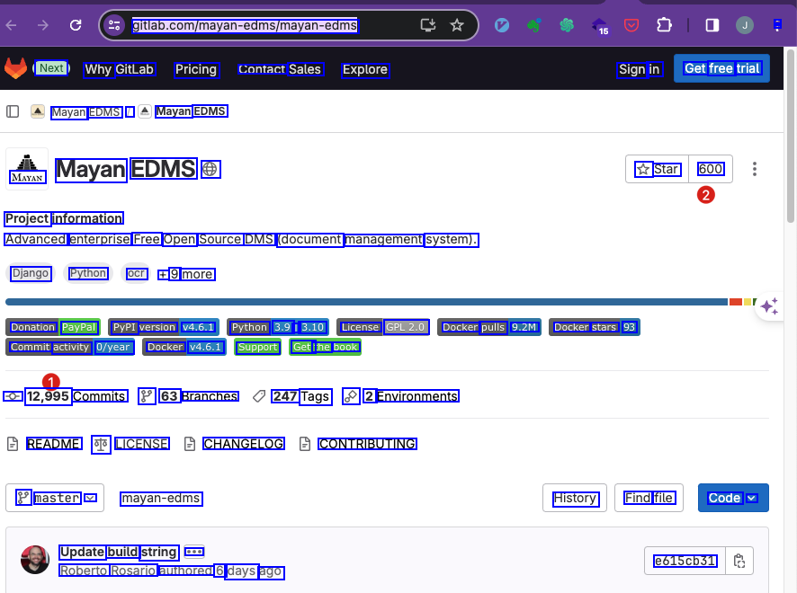Toggle the left sidebar panel icon
This screenshot has width=797, height=593.
(x=13, y=111)
